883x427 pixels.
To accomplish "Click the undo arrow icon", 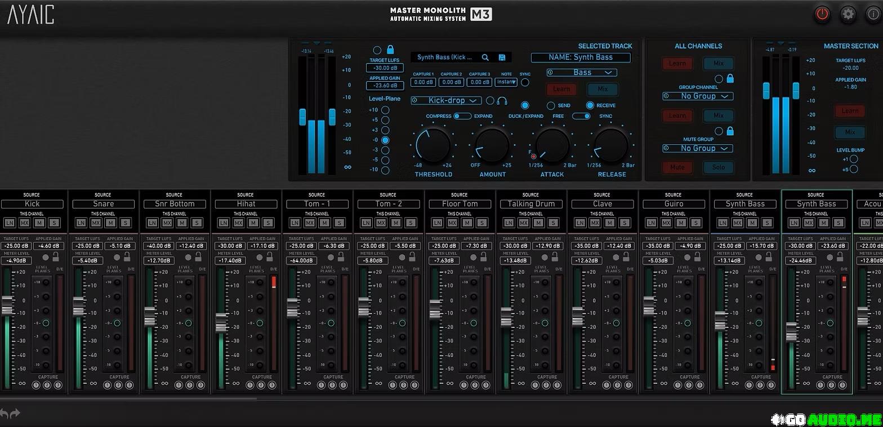I will pyautogui.click(x=5, y=414).
